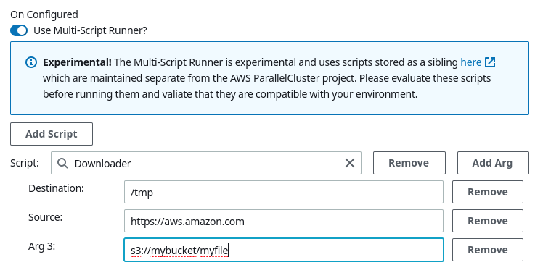Screen dimensions: 543x265
Task: Toggle the Multi-Script Runner switch off
Action: [19, 30]
